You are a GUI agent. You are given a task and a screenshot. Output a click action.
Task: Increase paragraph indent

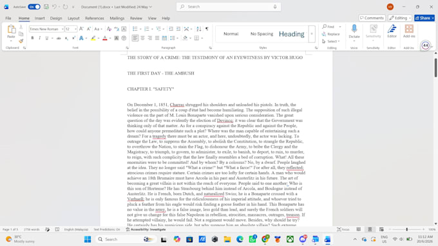[178, 29]
